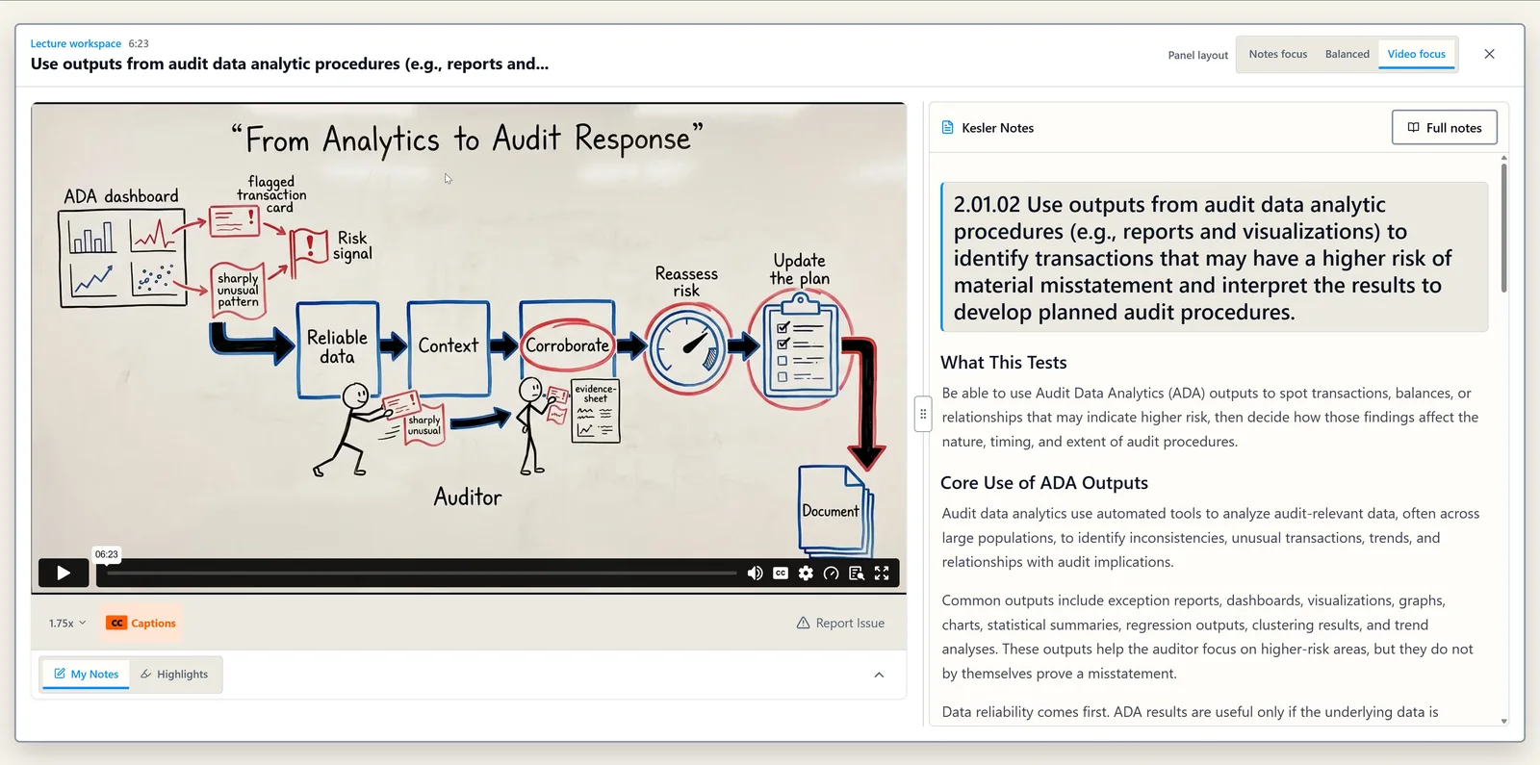Image resolution: width=1540 pixels, height=765 pixels.
Task: Click the Lecture workspace link
Action: click(76, 43)
